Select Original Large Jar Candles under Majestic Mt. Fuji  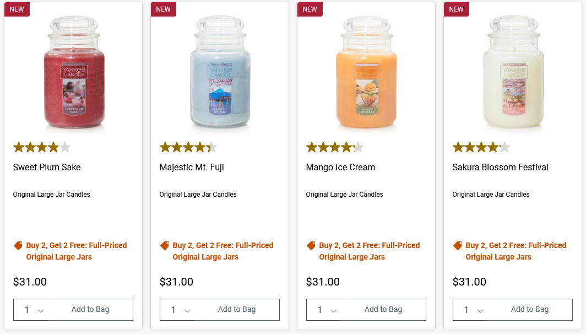(197, 194)
